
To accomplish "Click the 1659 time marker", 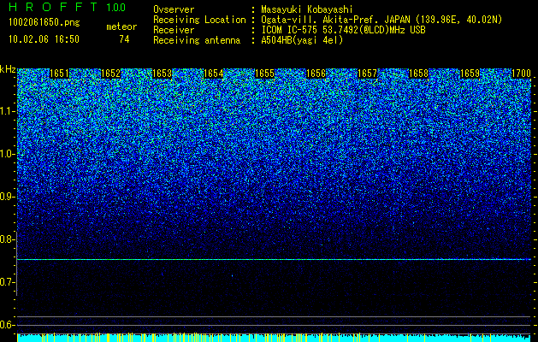I will point(470,74).
